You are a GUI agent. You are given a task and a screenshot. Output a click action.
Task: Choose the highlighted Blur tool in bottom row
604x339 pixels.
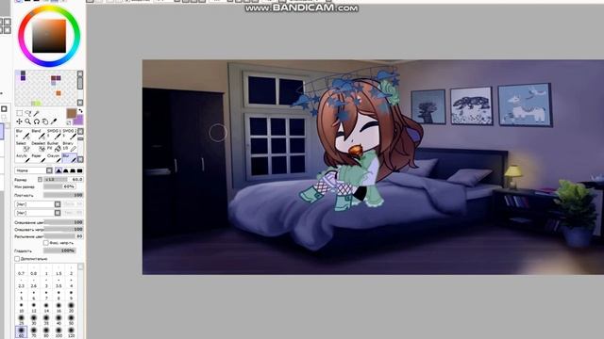(x=70, y=158)
